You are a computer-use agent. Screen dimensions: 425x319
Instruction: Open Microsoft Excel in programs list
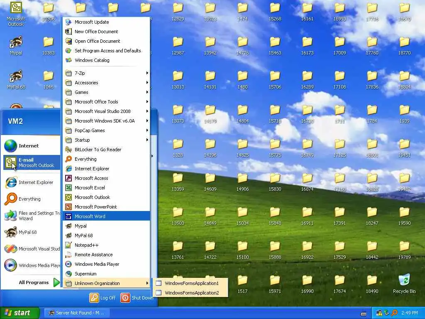(x=106, y=188)
